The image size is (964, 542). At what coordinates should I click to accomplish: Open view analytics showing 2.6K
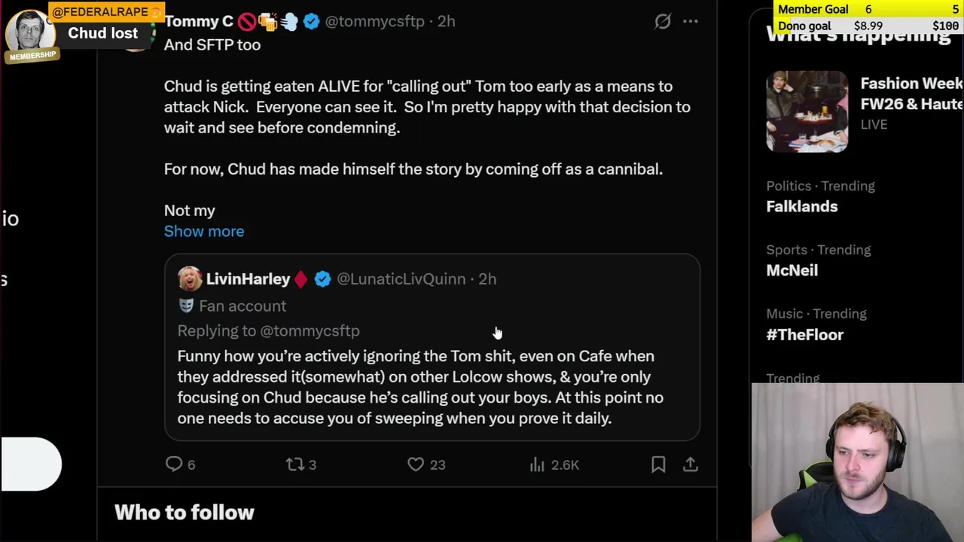point(537,464)
